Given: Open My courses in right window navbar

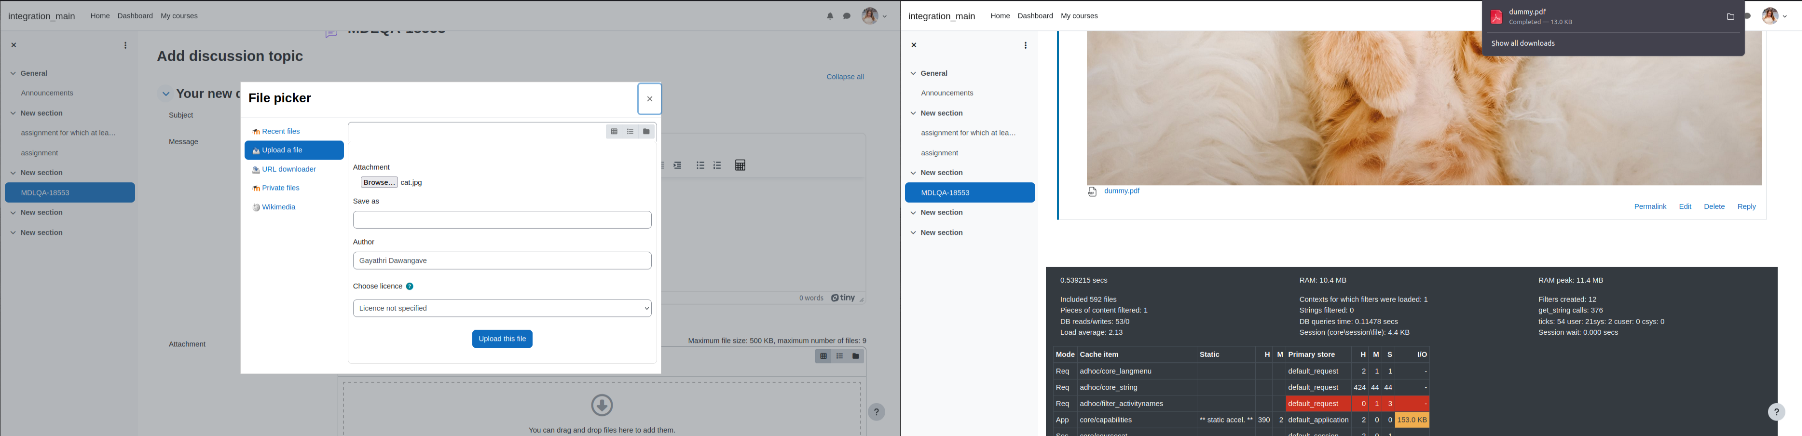Looking at the screenshot, I should click(x=1079, y=16).
